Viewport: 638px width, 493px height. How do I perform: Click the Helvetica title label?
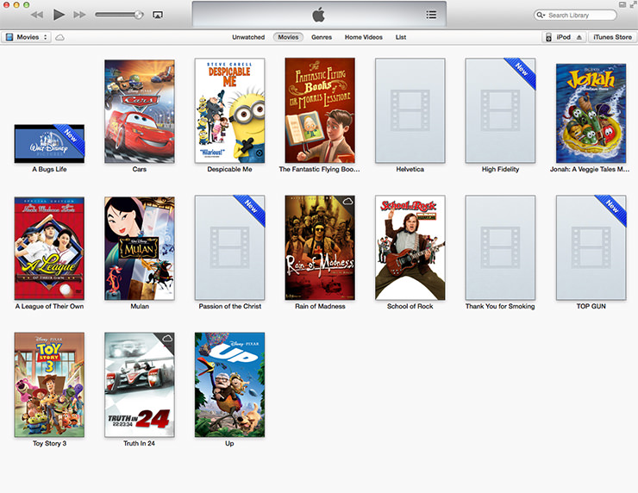(x=410, y=169)
